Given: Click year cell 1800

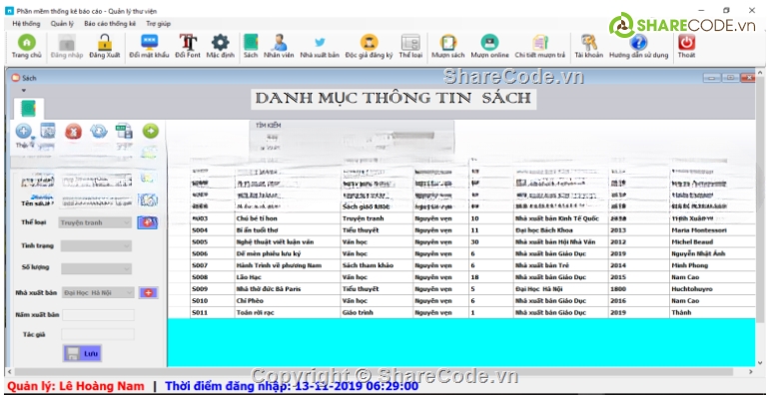Looking at the screenshot, I should pyautogui.click(x=639, y=289).
